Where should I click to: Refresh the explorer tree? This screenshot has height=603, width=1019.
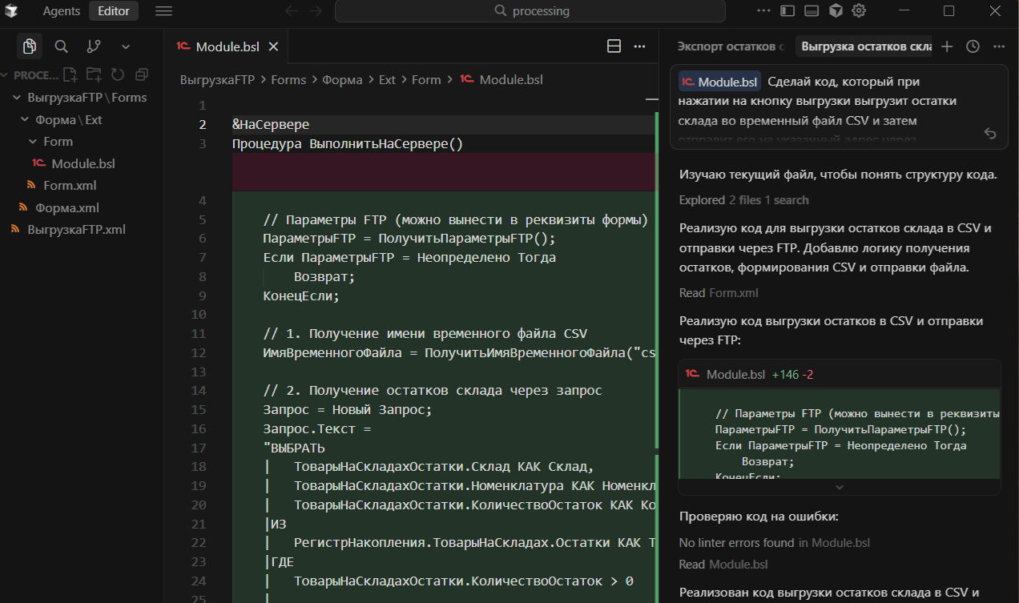(118, 74)
